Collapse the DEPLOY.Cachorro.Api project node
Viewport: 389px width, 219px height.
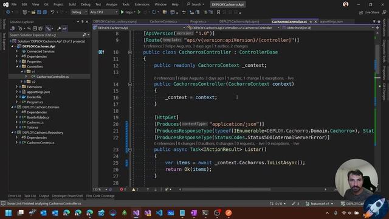(x=12, y=46)
